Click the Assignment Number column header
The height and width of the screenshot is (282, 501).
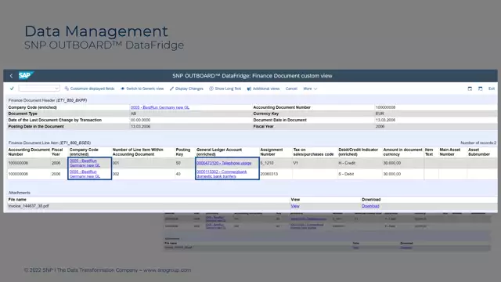point(272,152)
